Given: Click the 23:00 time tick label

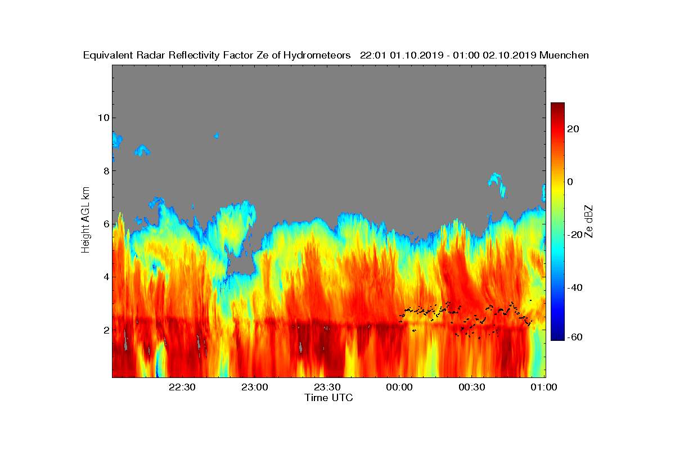Looking at the screenshot, I should [x=254, y=388].
